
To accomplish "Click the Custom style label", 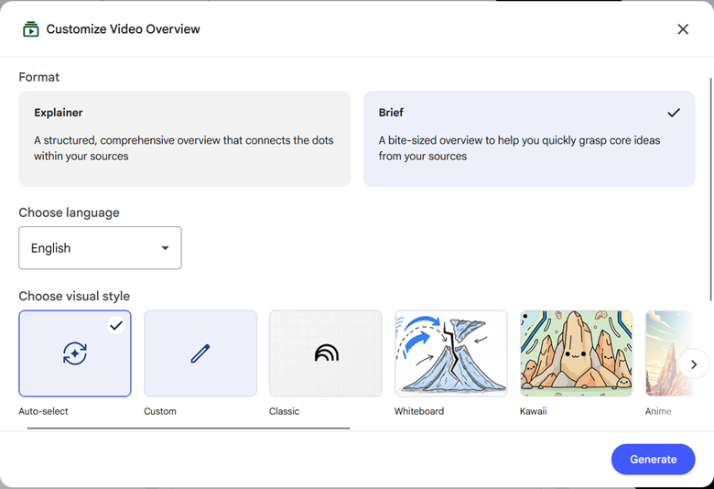I will (160, 411).
